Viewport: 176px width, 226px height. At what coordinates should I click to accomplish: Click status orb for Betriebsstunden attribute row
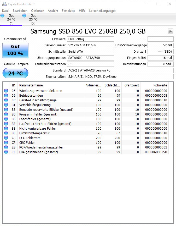(6, 95)
